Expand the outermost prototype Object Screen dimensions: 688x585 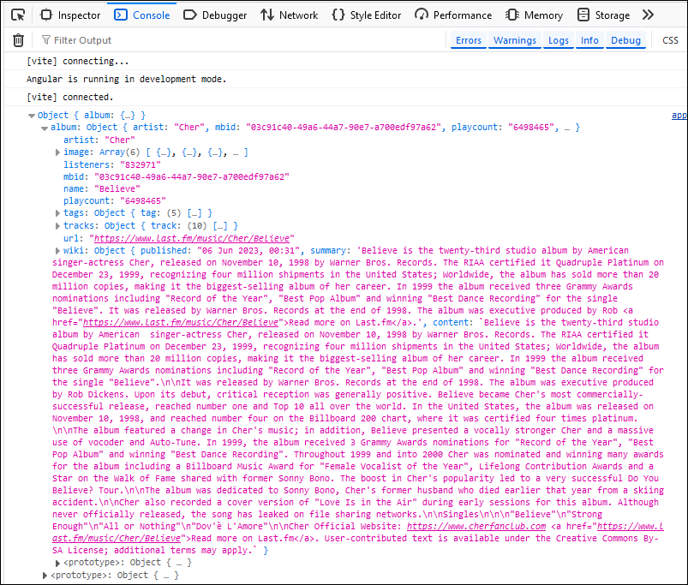(x=45, y=576)
